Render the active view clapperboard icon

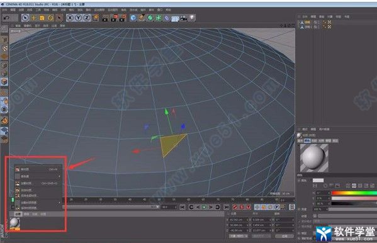point(105,18)
